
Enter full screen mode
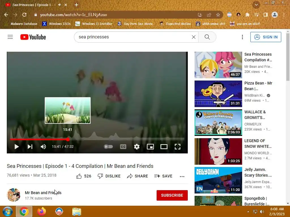pyautogui.click(x=178, y=147)
